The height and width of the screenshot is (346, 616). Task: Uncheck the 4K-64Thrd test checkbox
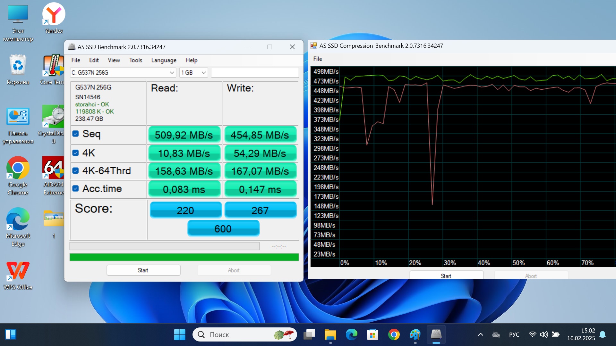[76, 171]
